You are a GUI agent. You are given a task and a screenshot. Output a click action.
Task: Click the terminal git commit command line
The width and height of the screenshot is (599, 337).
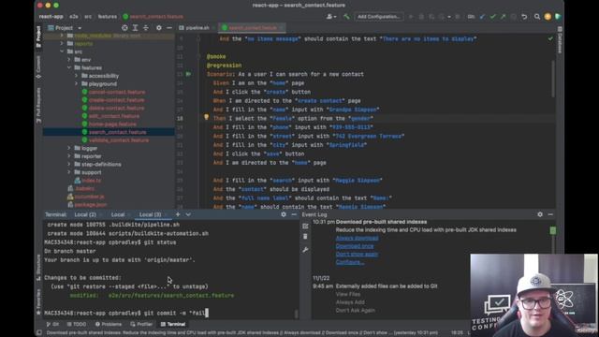click(126, 313)
